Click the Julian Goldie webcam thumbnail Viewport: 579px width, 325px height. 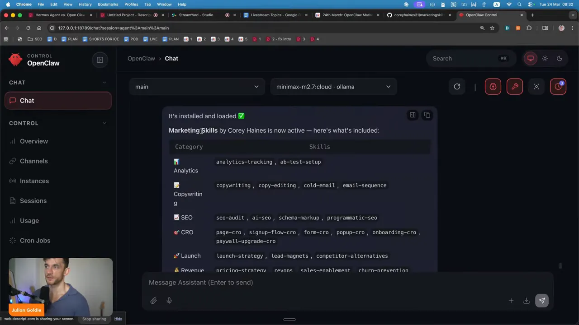[x=61, y=287]
